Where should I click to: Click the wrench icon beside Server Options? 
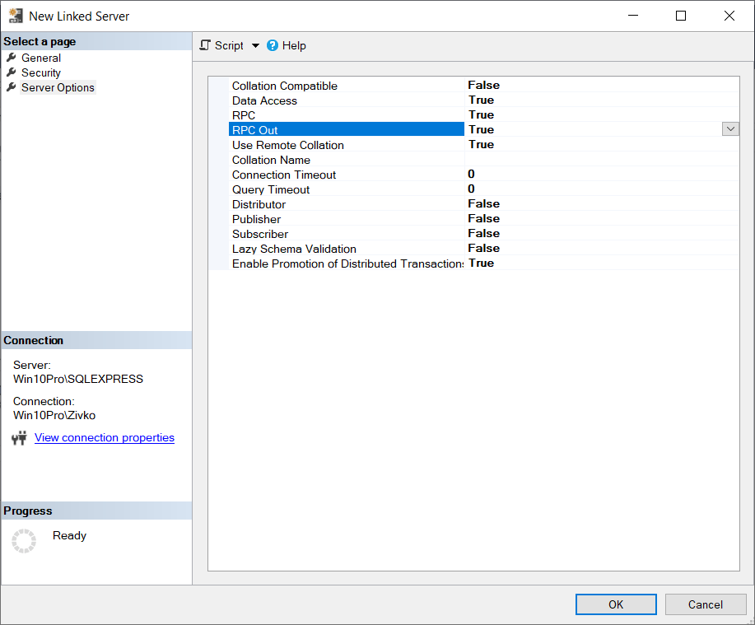pos(10,87)
